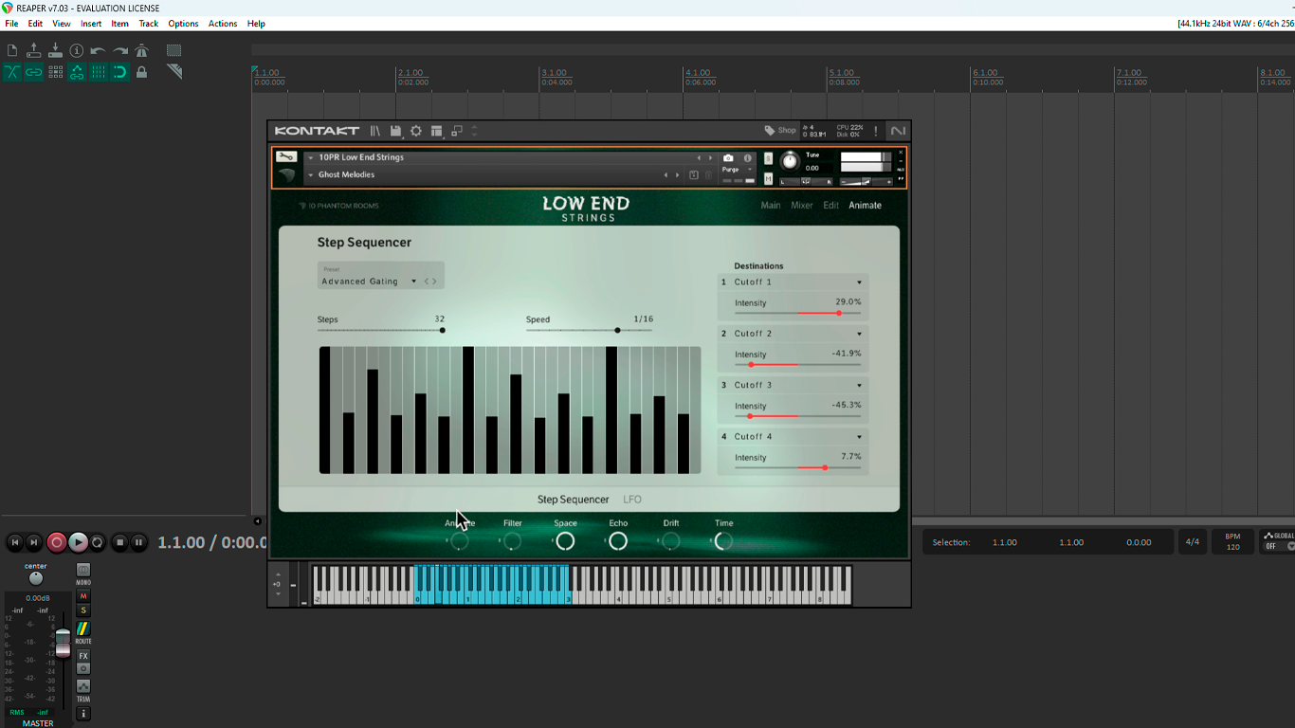Click the Steps slider handle
This screenshot has height=728, width=1295.
click(443, 330)
